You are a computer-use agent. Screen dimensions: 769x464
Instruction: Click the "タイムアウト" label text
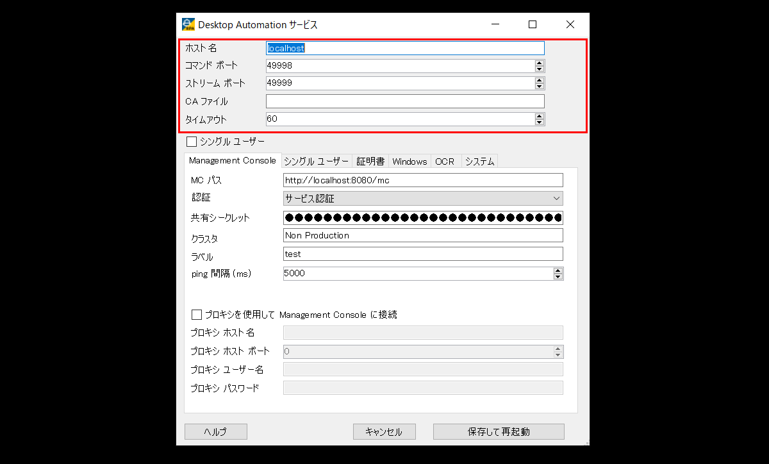point(206,119)
